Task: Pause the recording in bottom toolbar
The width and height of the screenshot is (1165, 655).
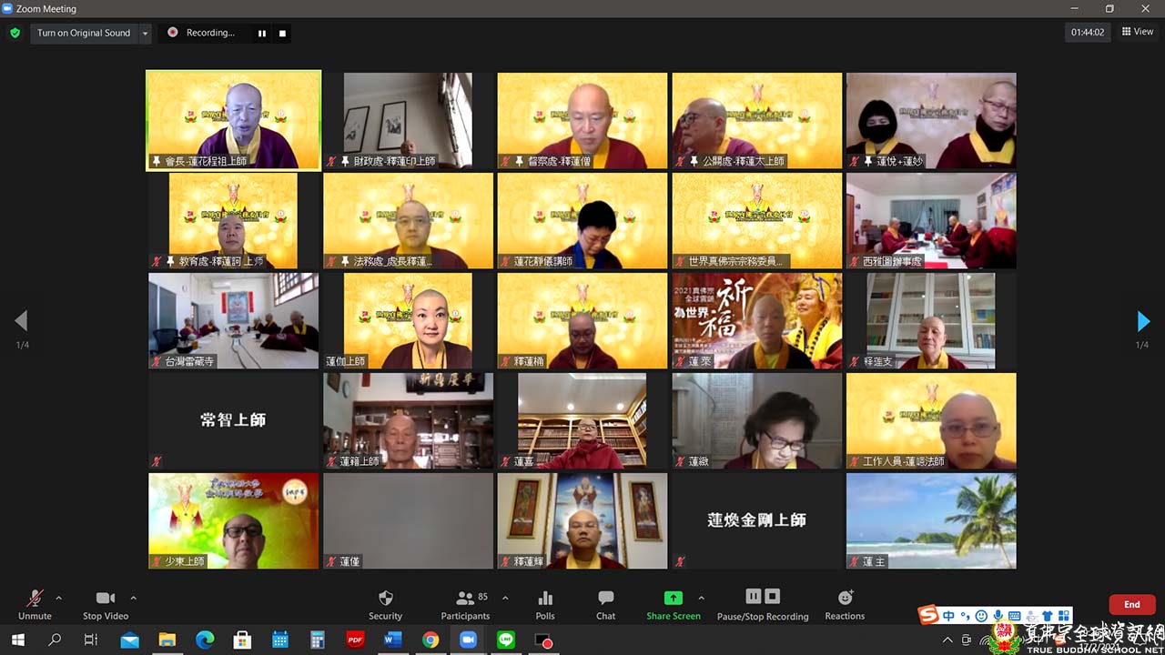Action: 754,597
